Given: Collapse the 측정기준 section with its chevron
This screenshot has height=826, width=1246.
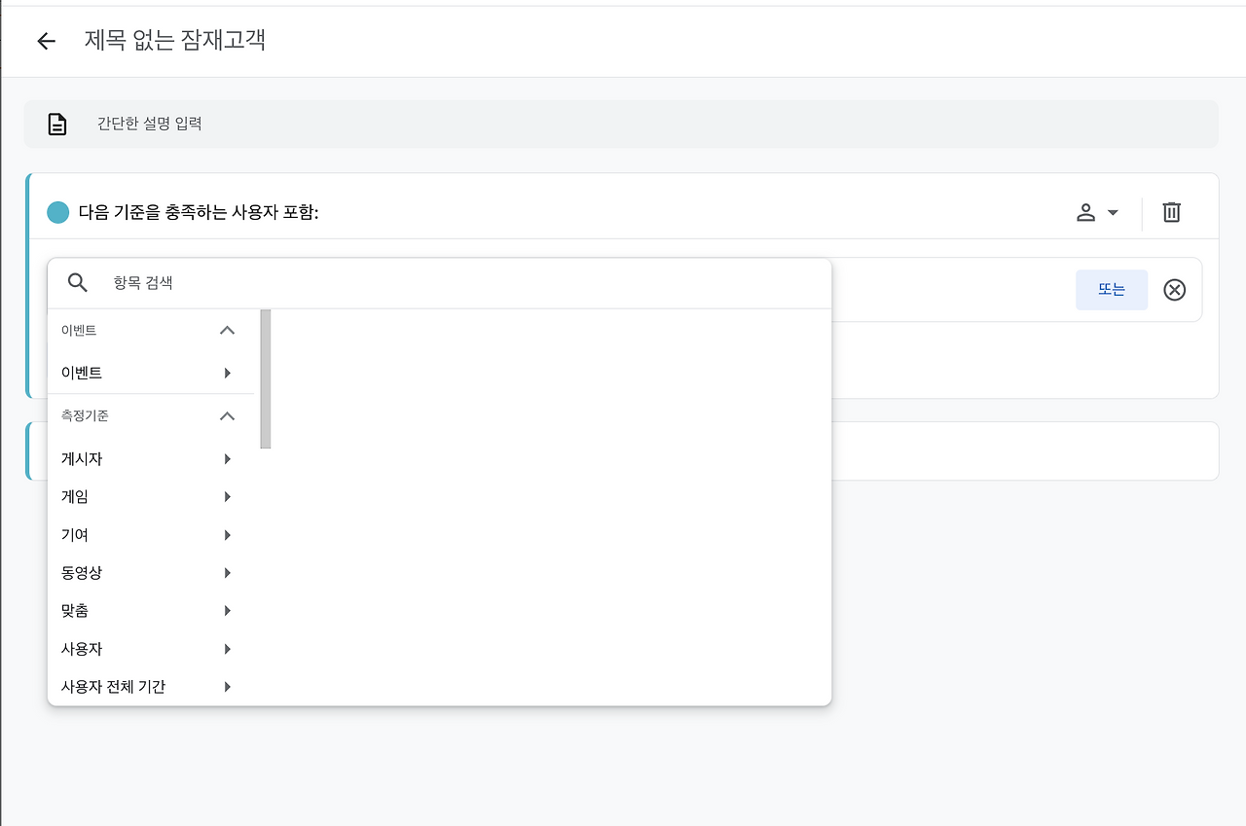Looking at the screenshot, I should [227, 415].
